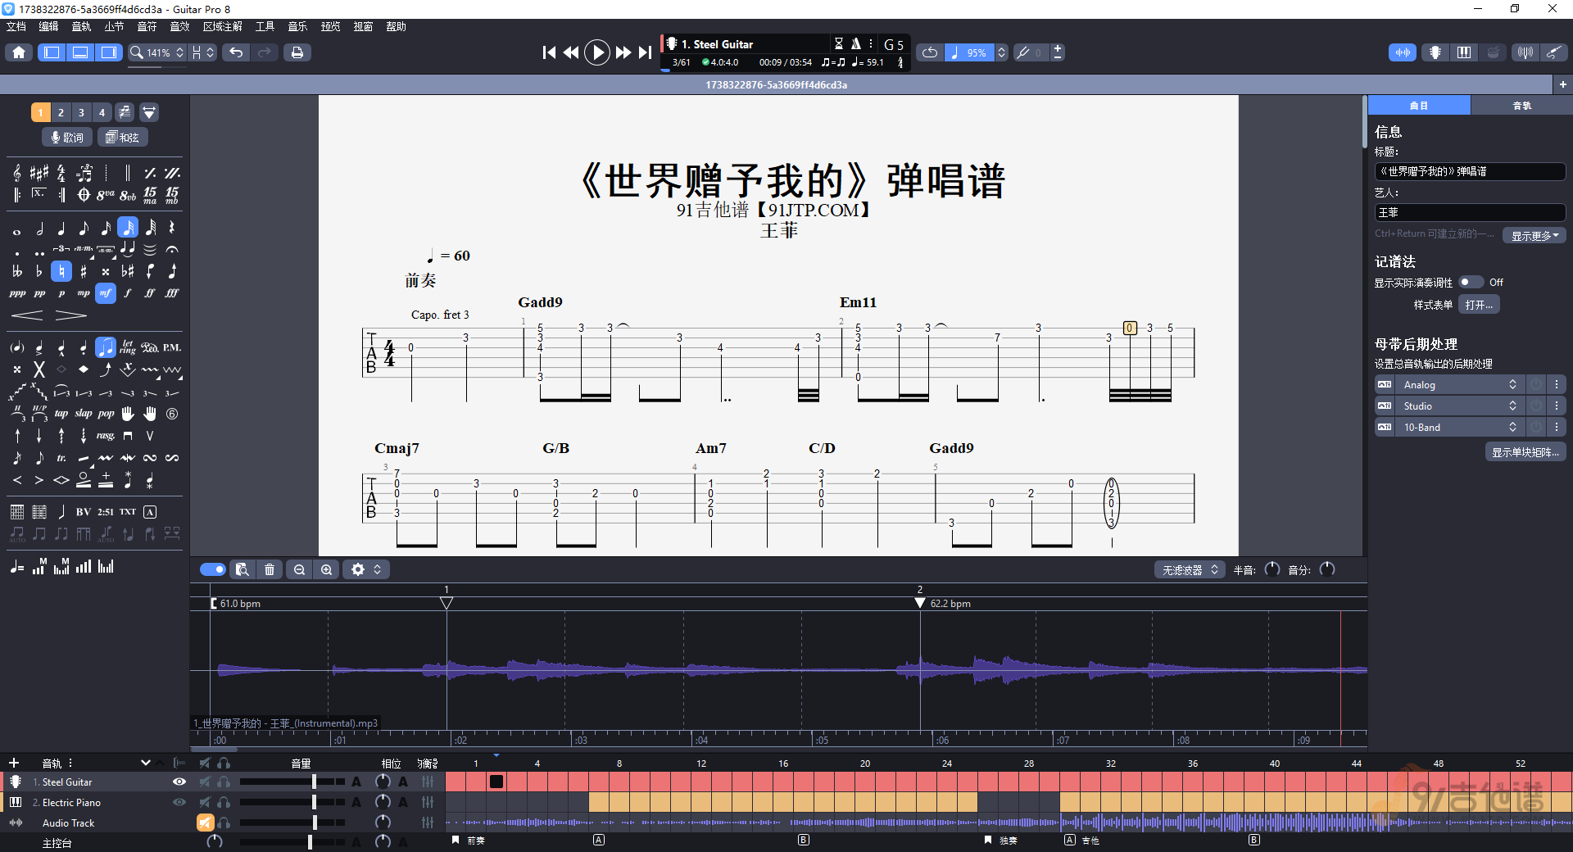This screenshot has width=1573, height=852.
Task: Open the line-in broadcast icon
Action: (1525, 52)
